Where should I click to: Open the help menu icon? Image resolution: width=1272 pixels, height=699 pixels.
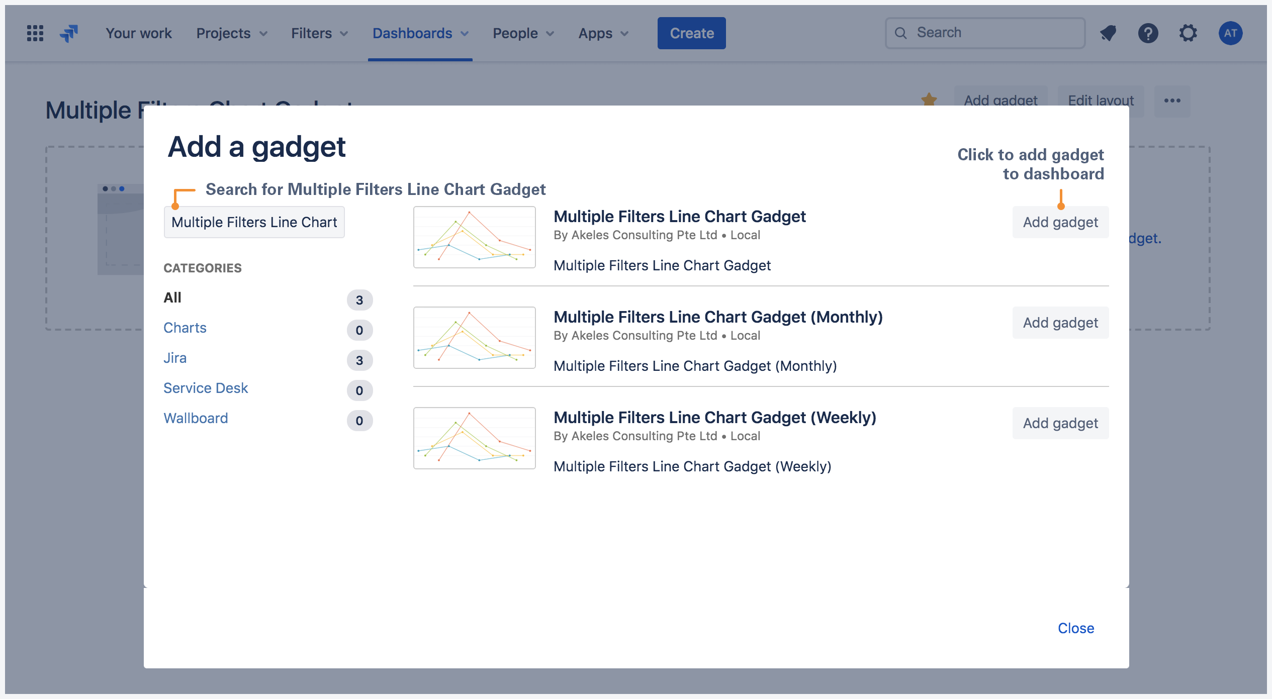[1148, 33]
